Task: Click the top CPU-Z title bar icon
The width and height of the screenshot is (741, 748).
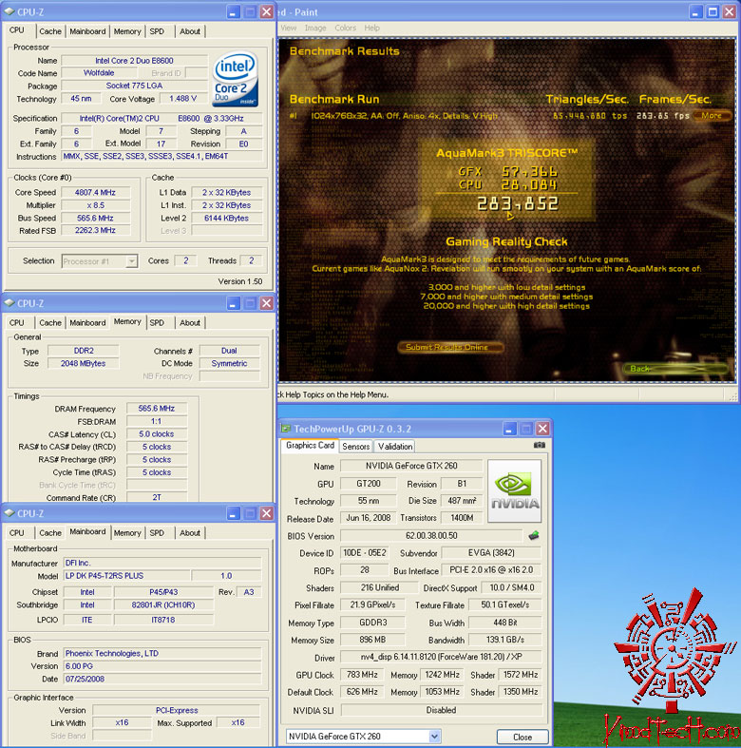Action: [9, 11]
